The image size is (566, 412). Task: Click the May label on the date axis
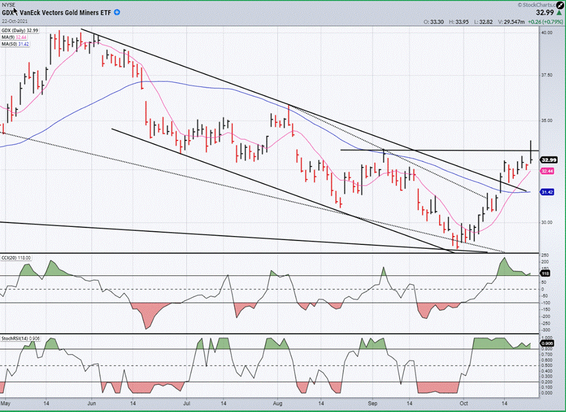tap(5, 404)
